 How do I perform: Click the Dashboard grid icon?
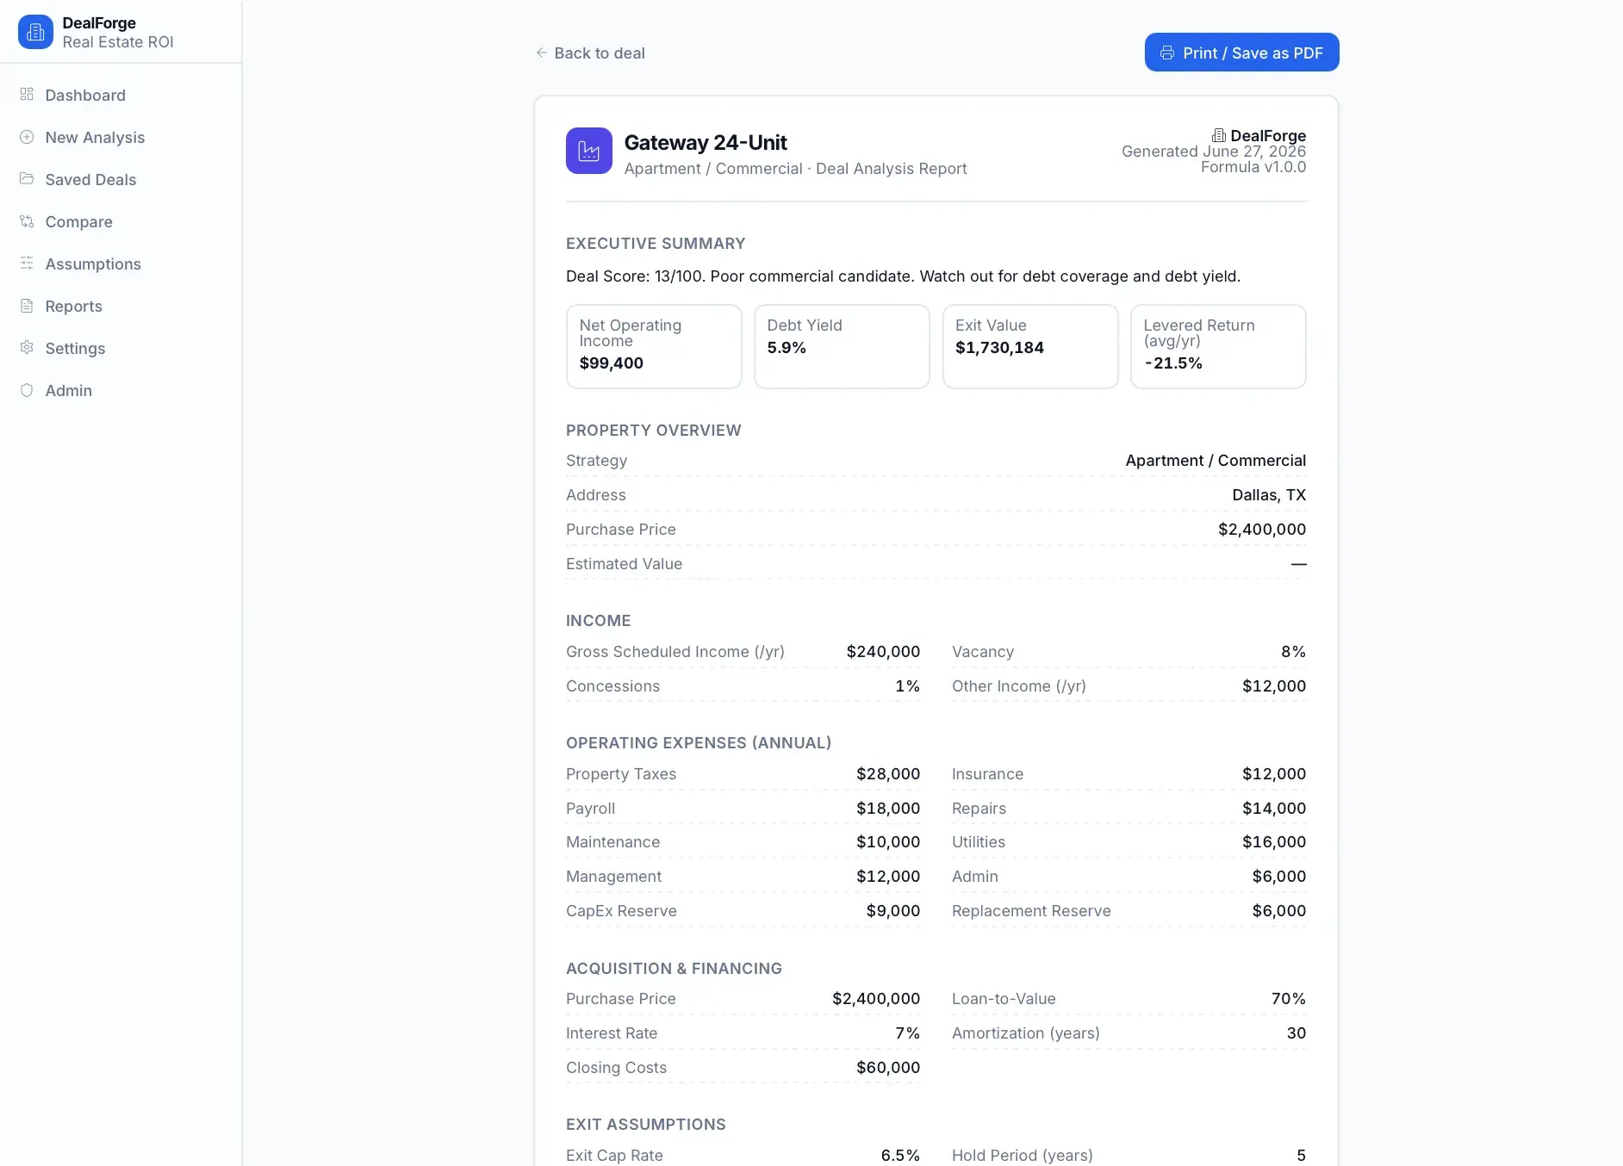tap(27, 95)
